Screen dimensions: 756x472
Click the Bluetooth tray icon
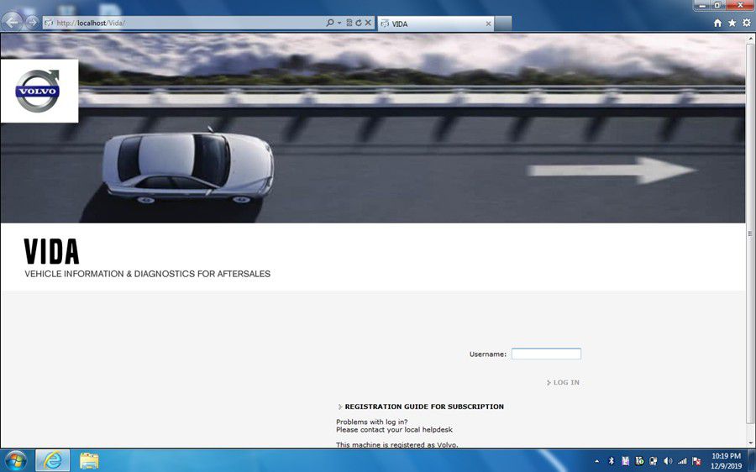[x=612, y=460]
